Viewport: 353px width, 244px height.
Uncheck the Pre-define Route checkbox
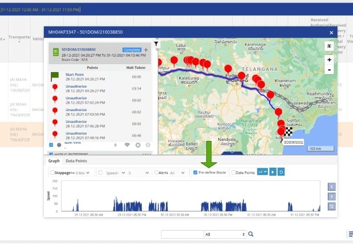[195, 172]
